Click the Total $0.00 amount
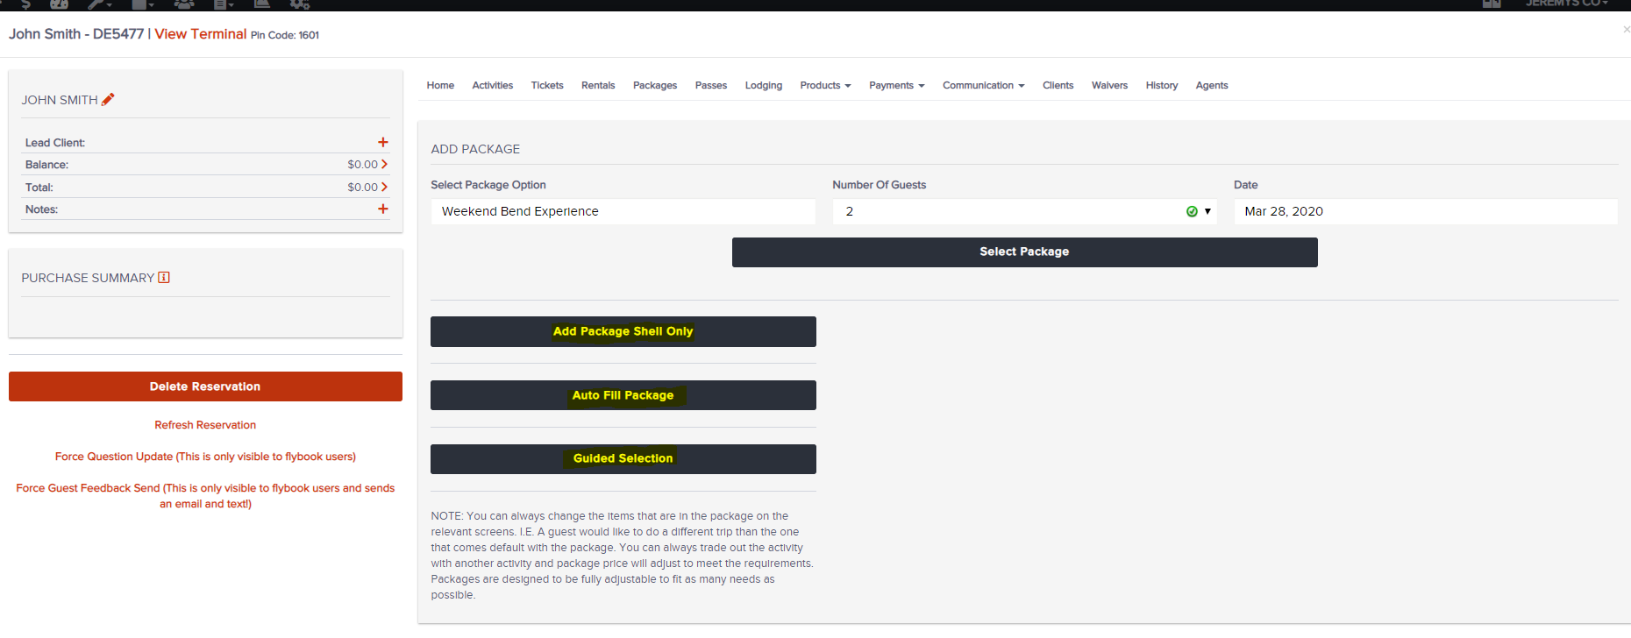 [x=362, y=188]
